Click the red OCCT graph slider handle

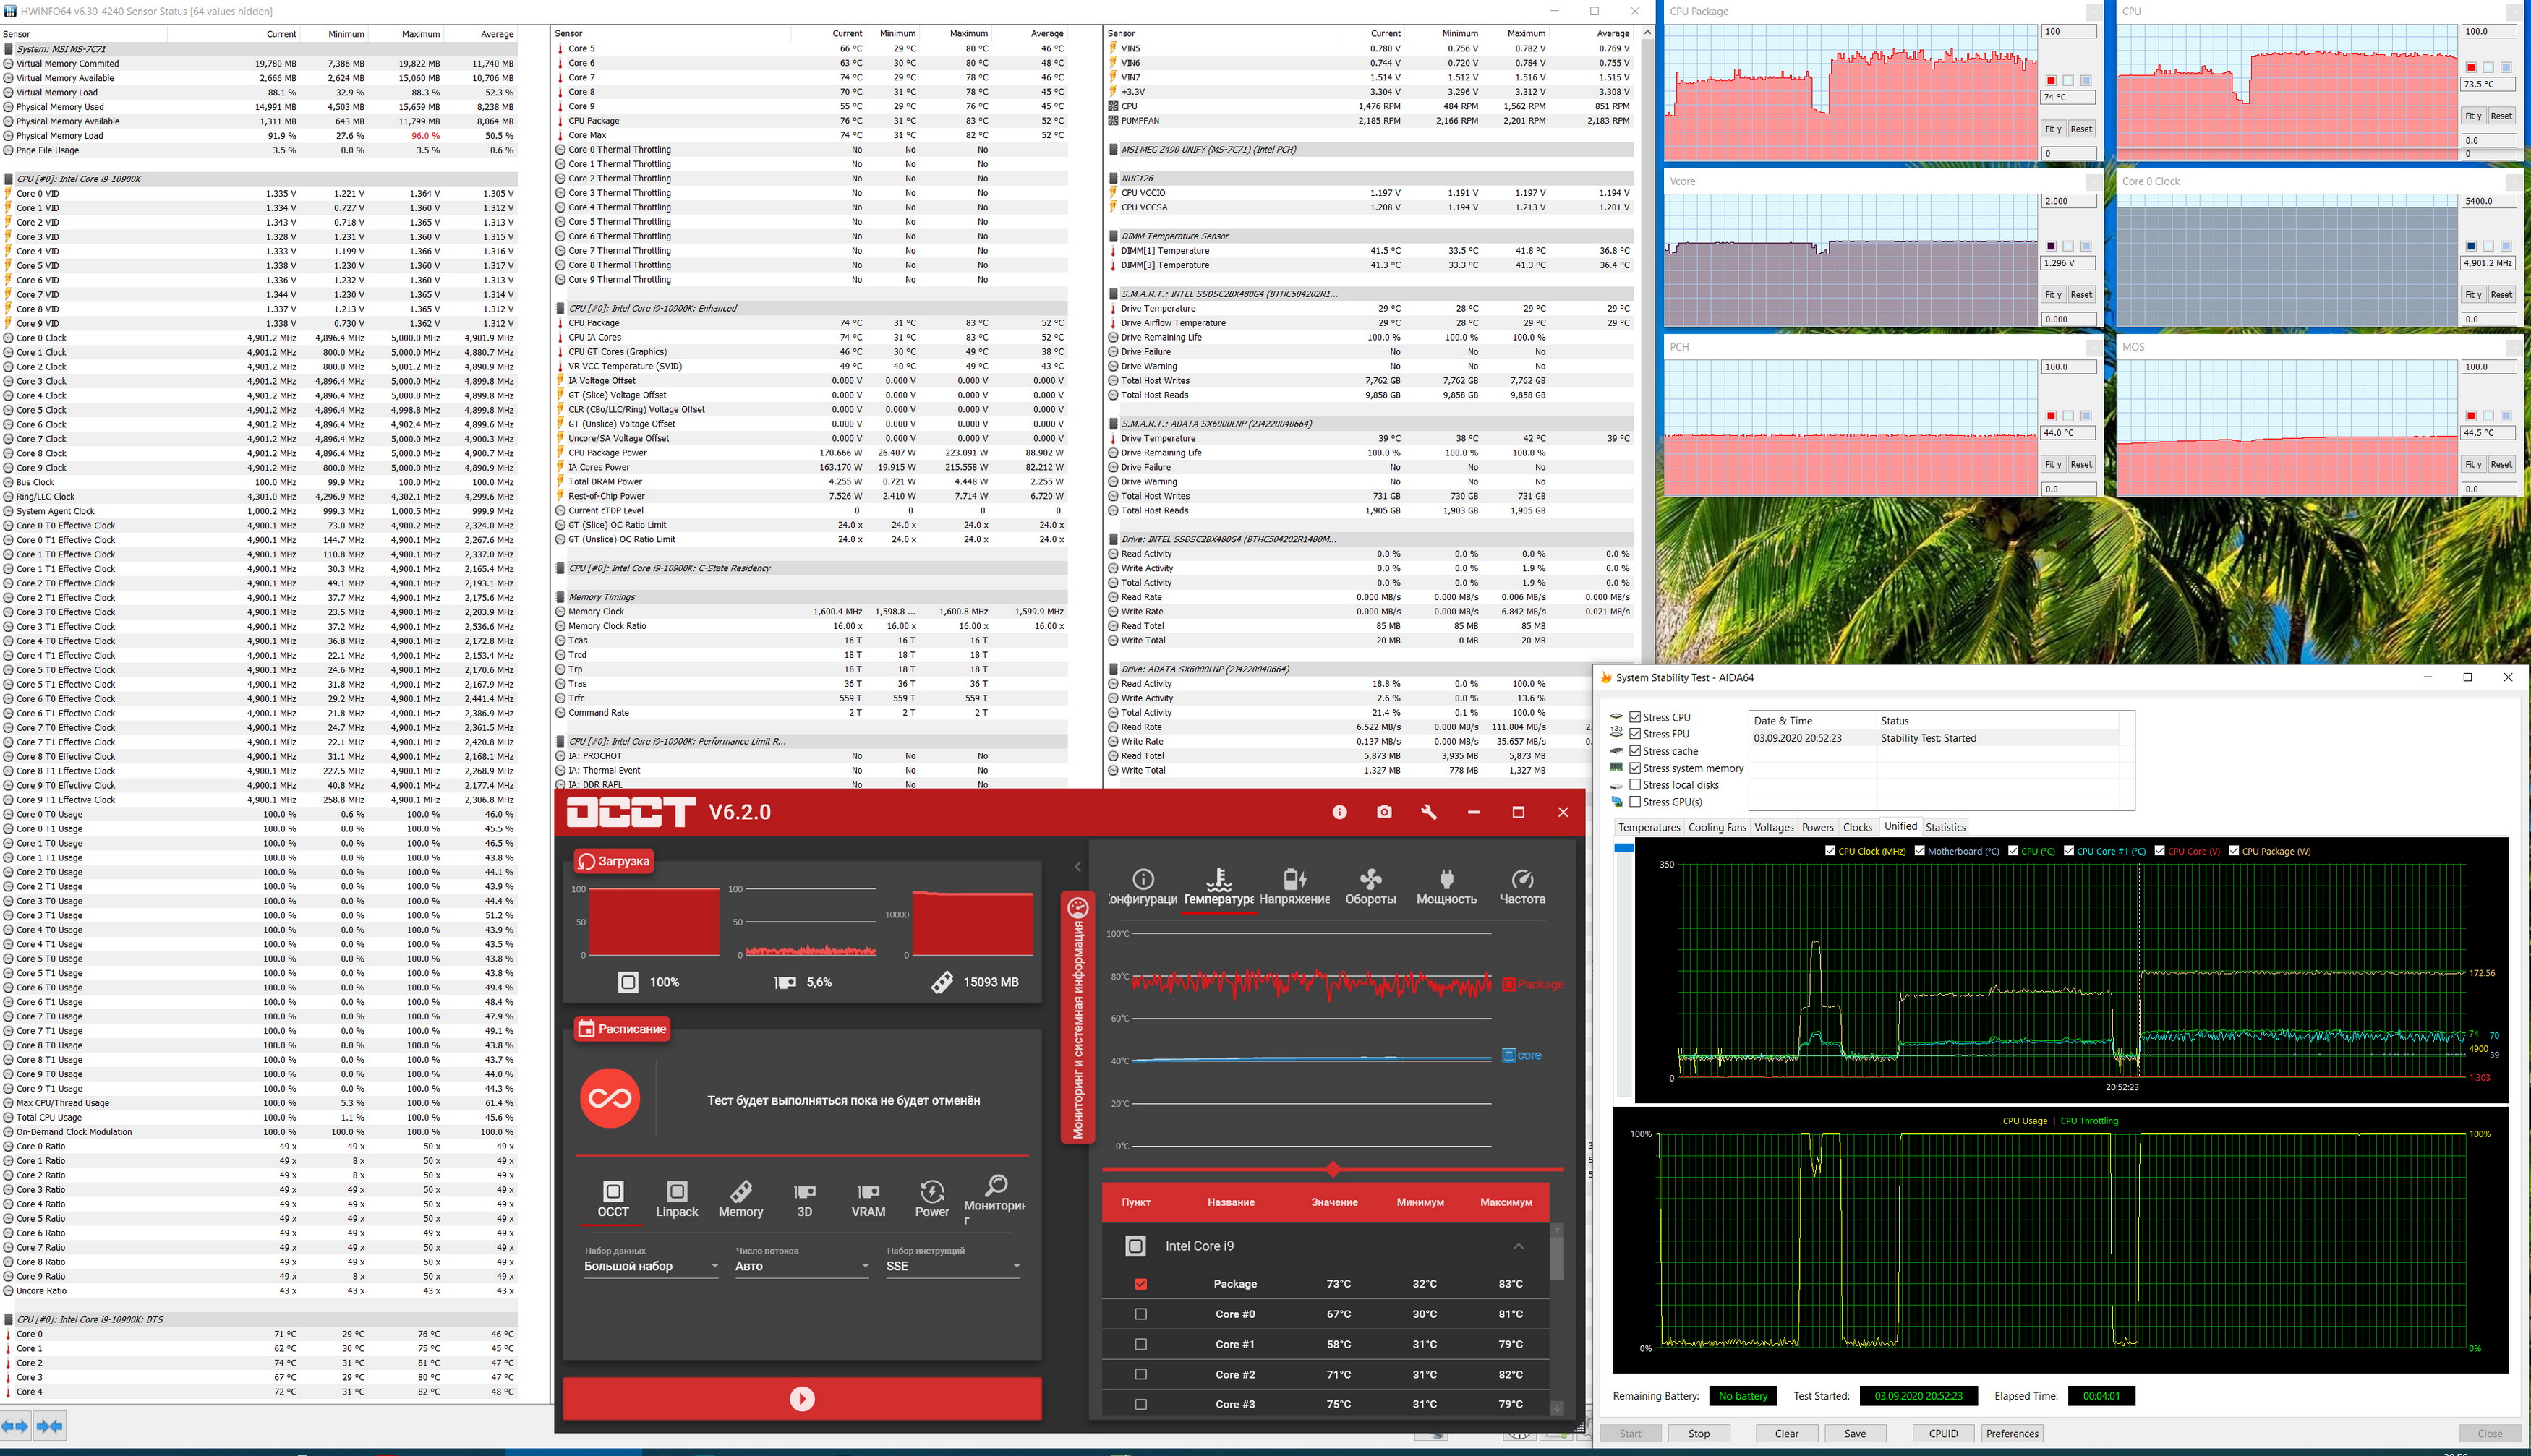click(x=1333, y=1169)
